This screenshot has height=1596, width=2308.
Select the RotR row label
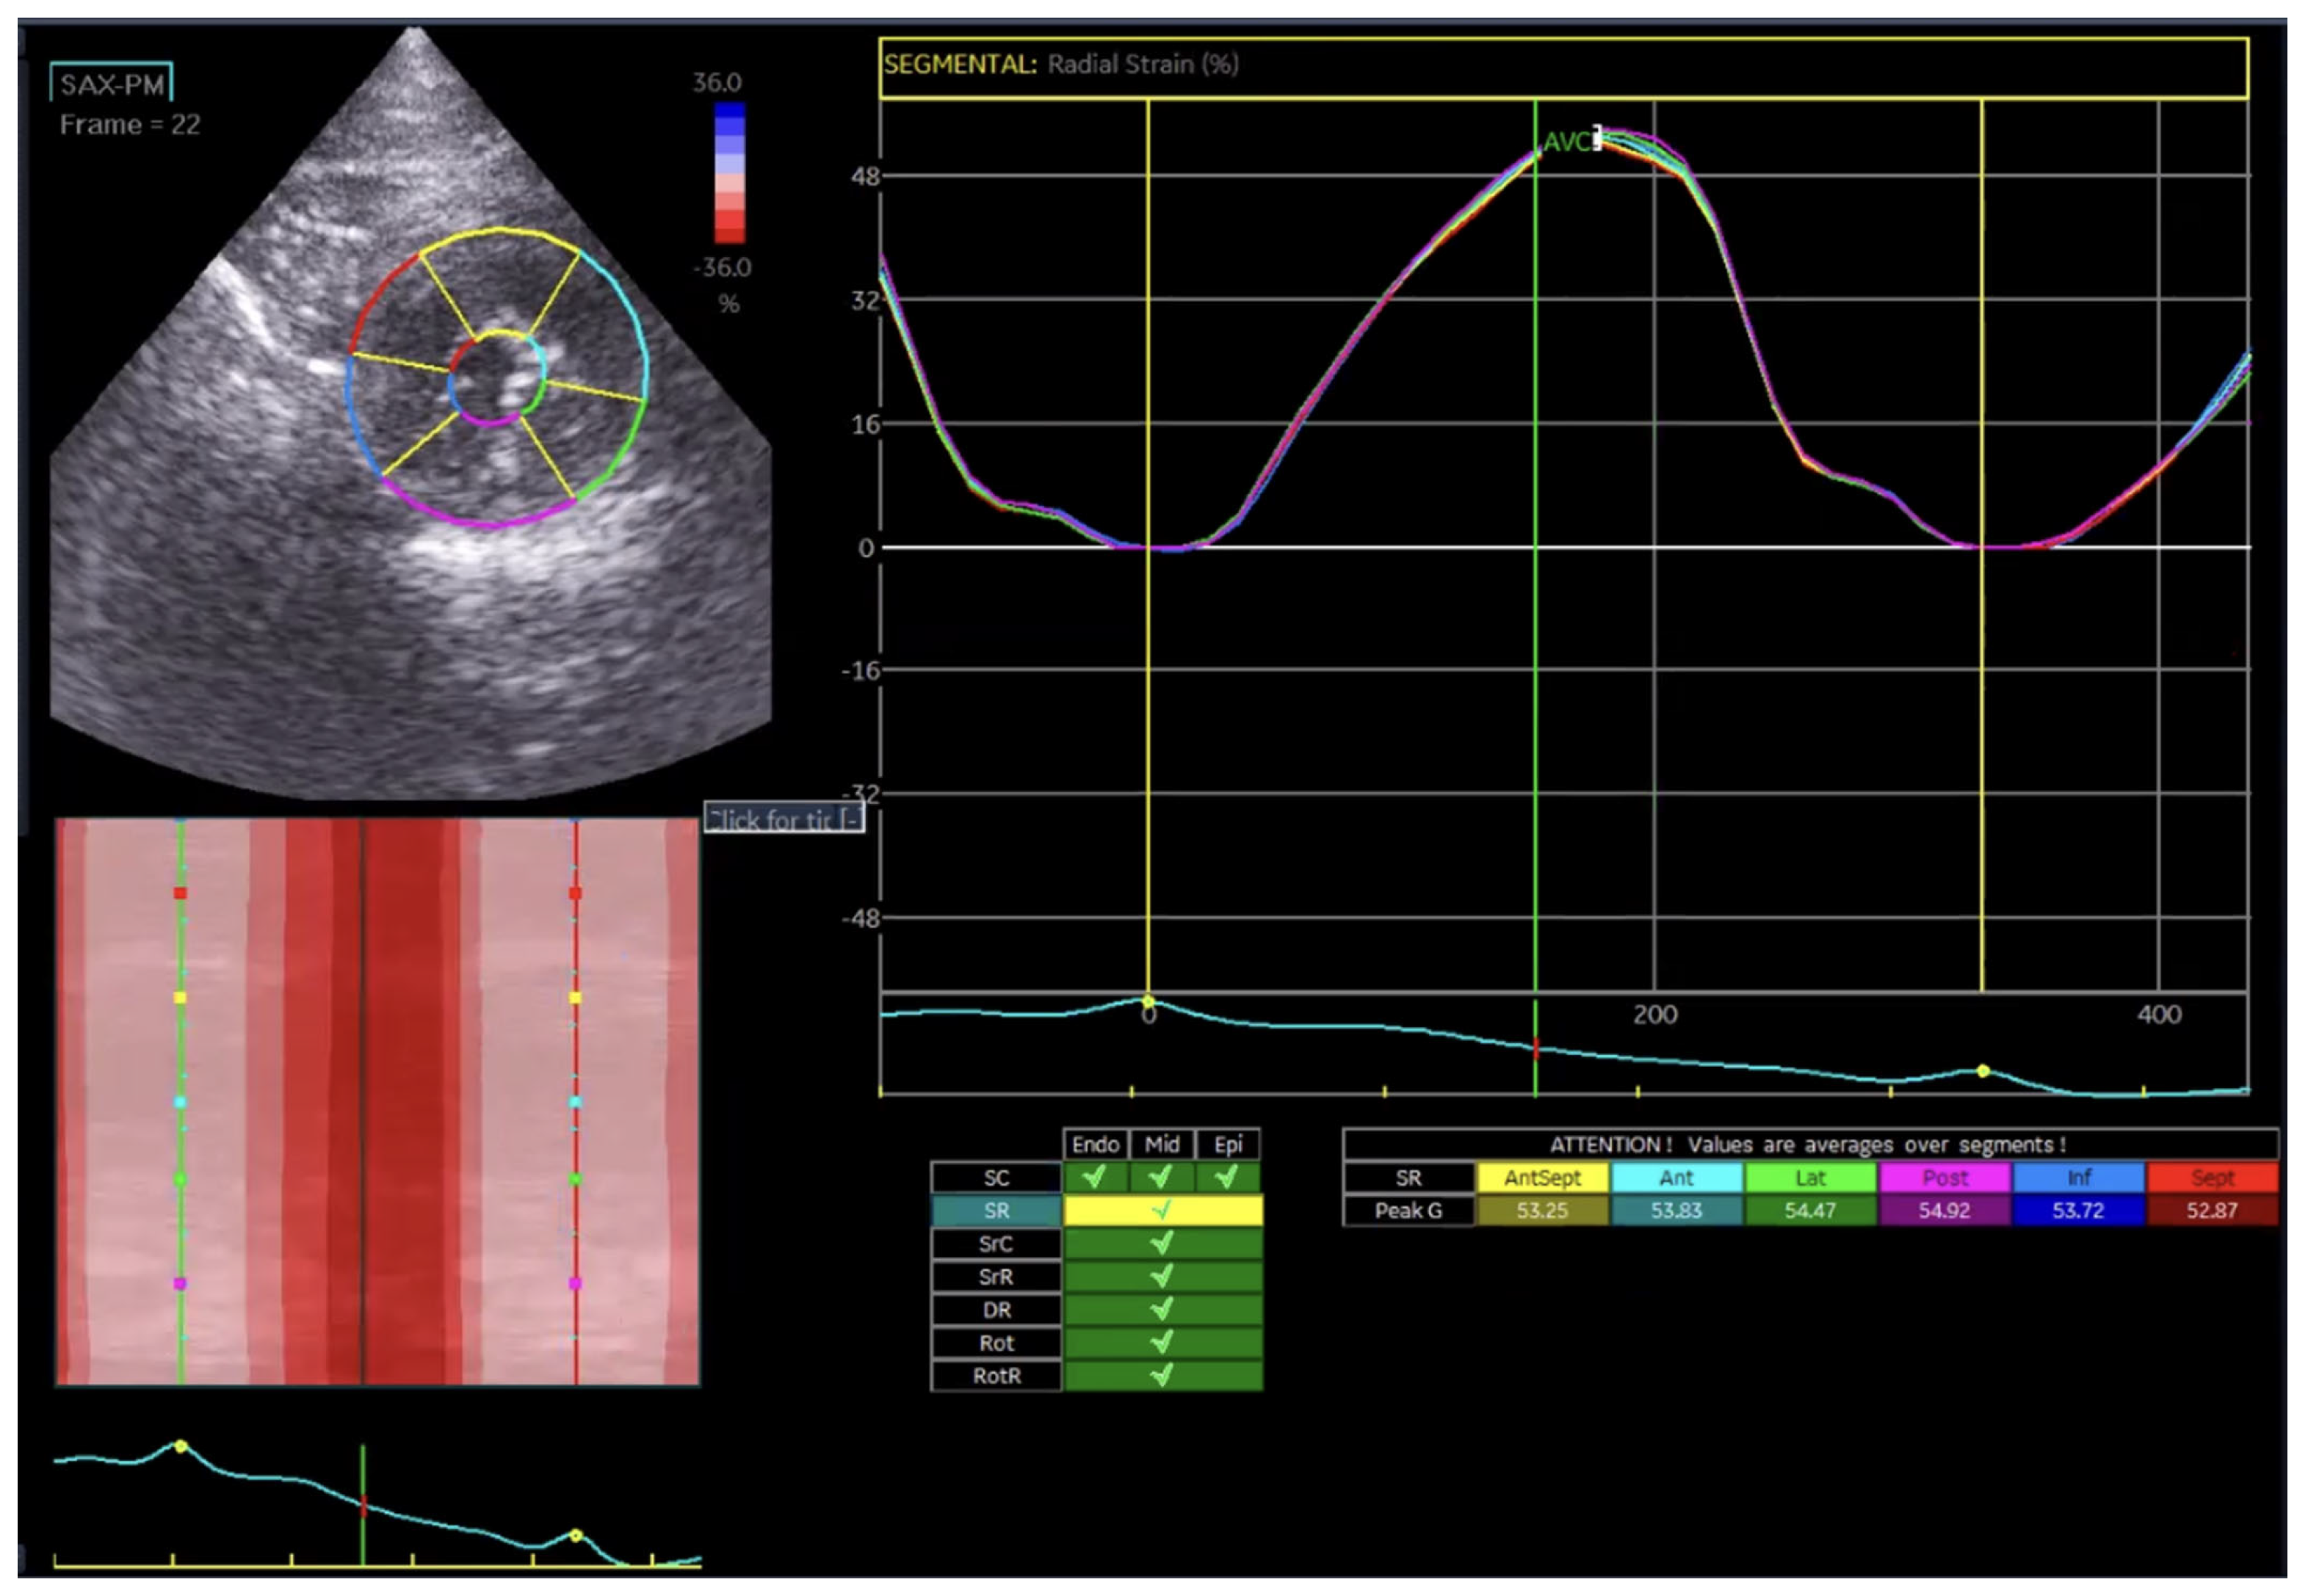pyautogui.click(x=996, y=1375)
